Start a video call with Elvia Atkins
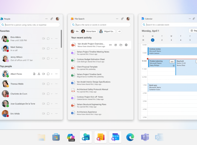This screenshot has height=145, width=197. coord(44,39)
